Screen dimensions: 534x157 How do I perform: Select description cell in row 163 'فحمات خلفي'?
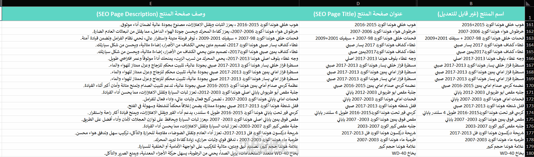(x=151, y=38)
